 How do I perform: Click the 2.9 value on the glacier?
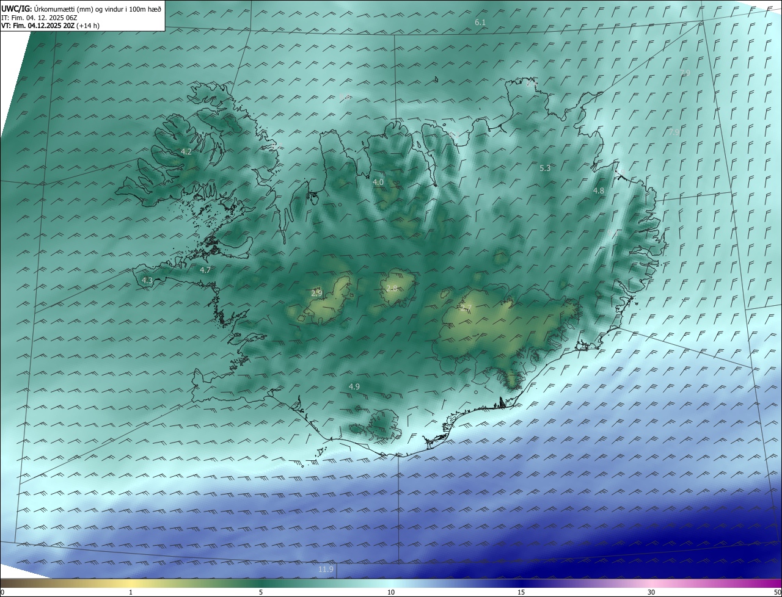click(316, 293)
